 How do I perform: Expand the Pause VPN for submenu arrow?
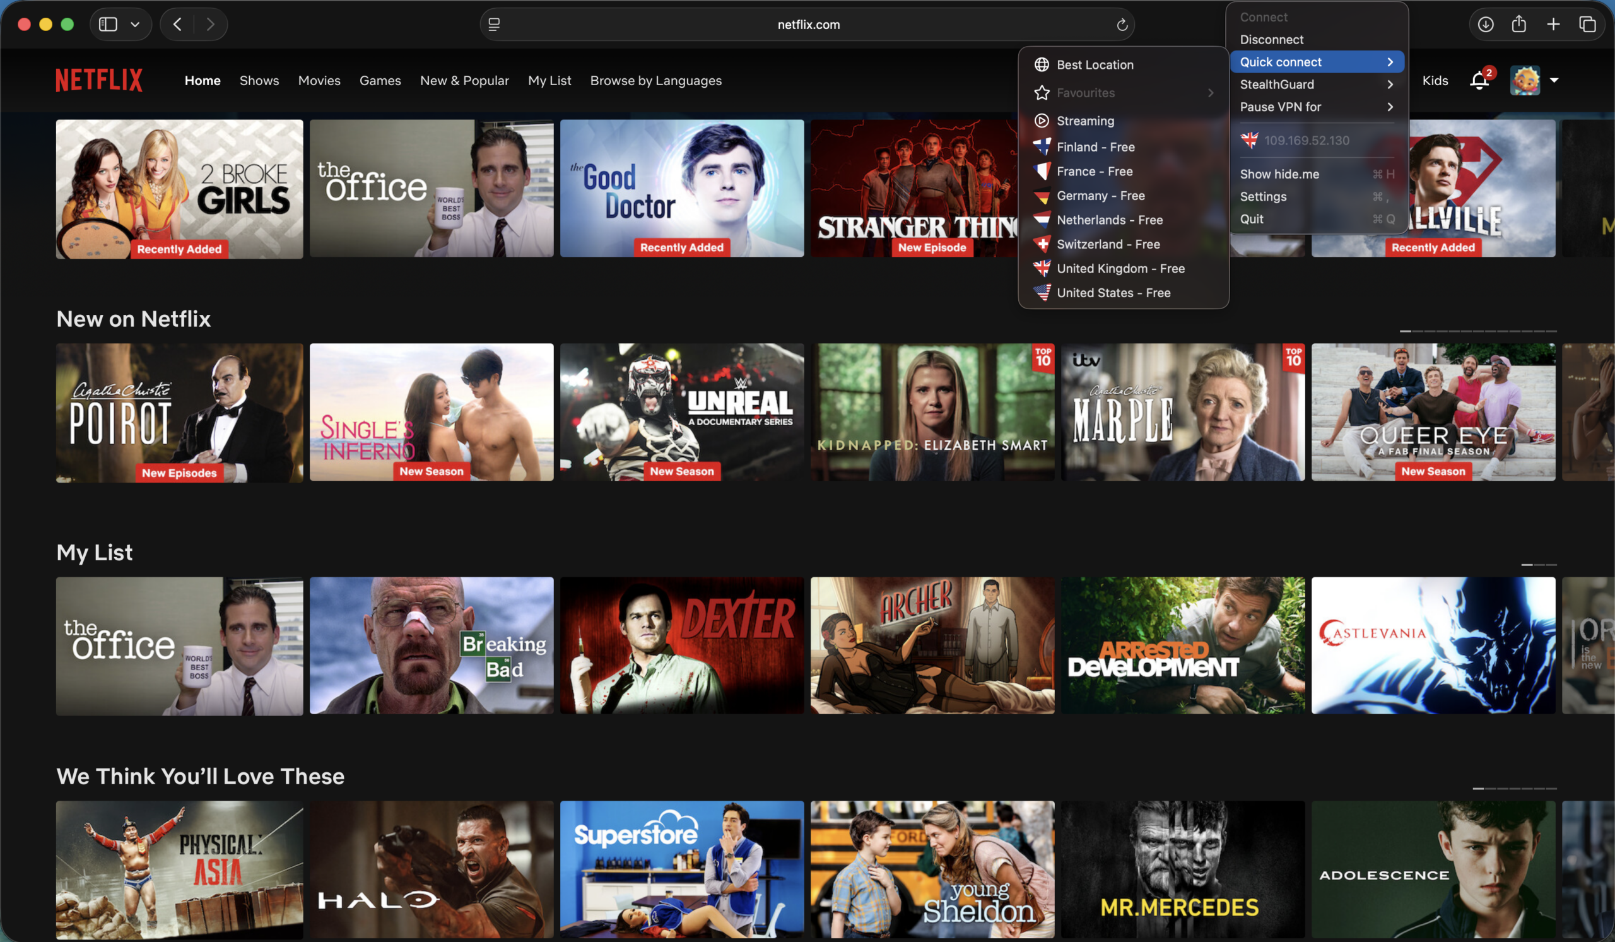1390,107
